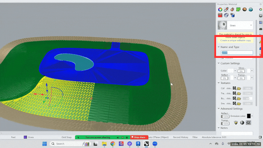Click the Gloss 0% value field
The width and height of the screenshot is (263, 148).
coord(241,71)
